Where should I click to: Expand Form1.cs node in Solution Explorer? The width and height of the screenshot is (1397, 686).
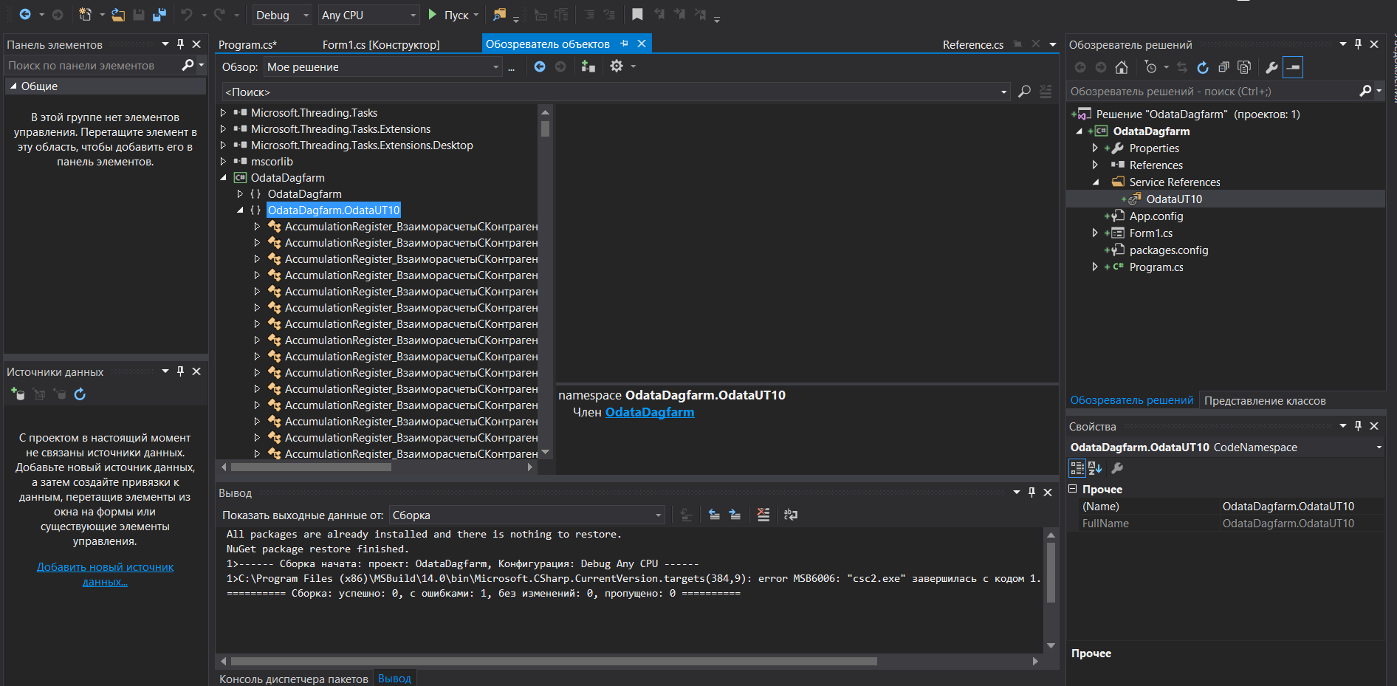[x=1095, y=233]
